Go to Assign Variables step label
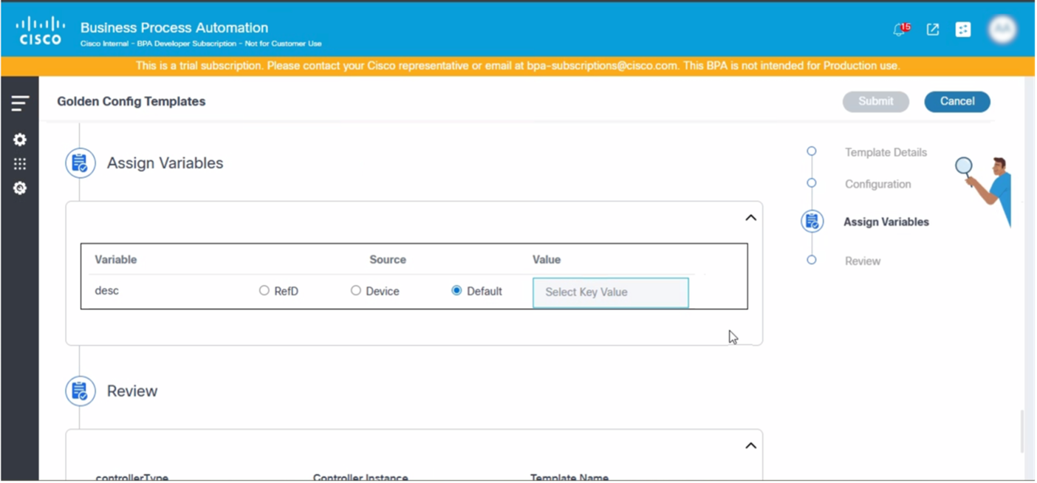Viewport: 1037px width, 483px height. (x=886, y=222)
